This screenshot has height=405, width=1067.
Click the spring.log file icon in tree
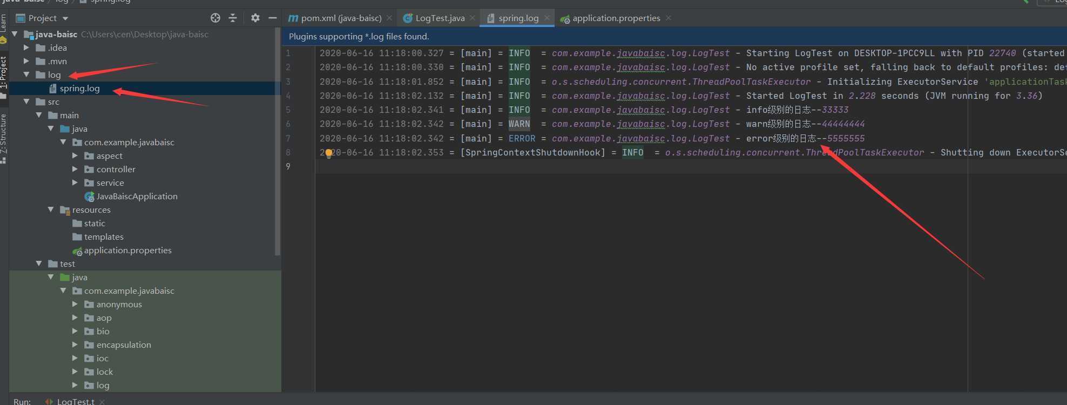click(x=53, y=88)
